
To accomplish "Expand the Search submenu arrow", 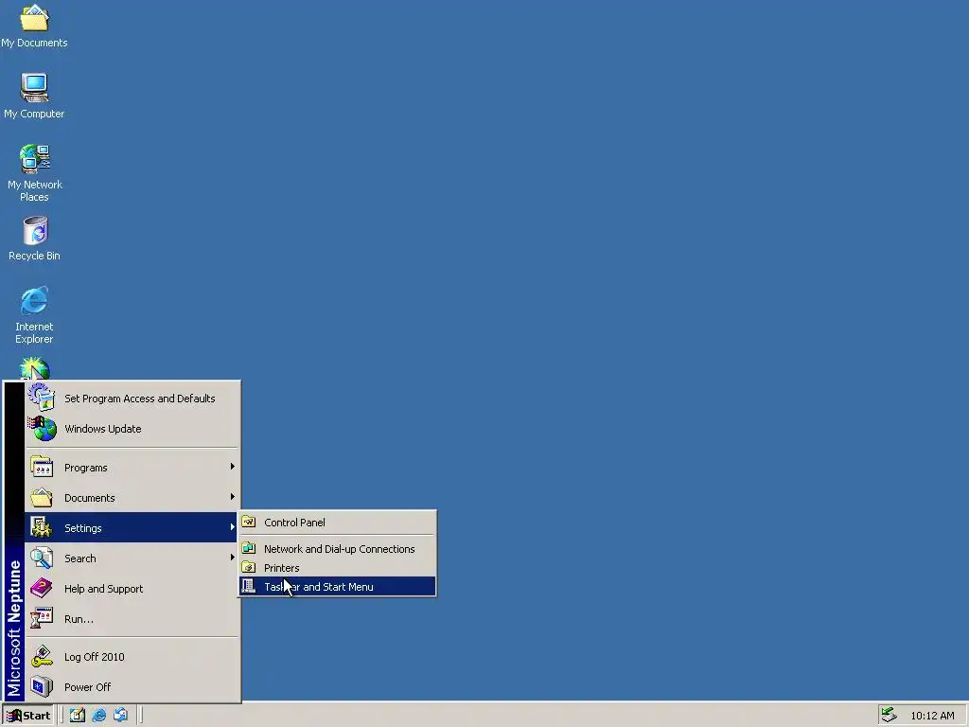I will pyautogui.click(x=233, y=557).
